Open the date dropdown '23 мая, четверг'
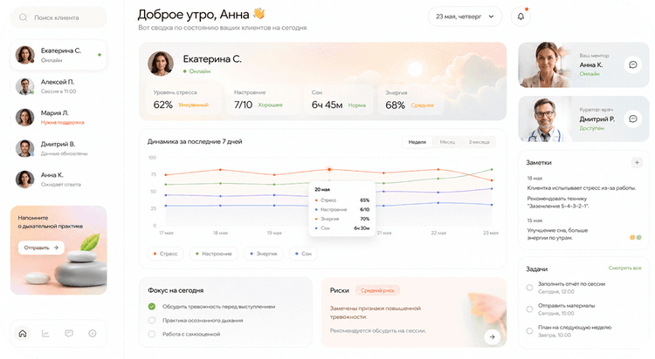The width and height of the screenshot is (655, 359). [x=465, y=17]
